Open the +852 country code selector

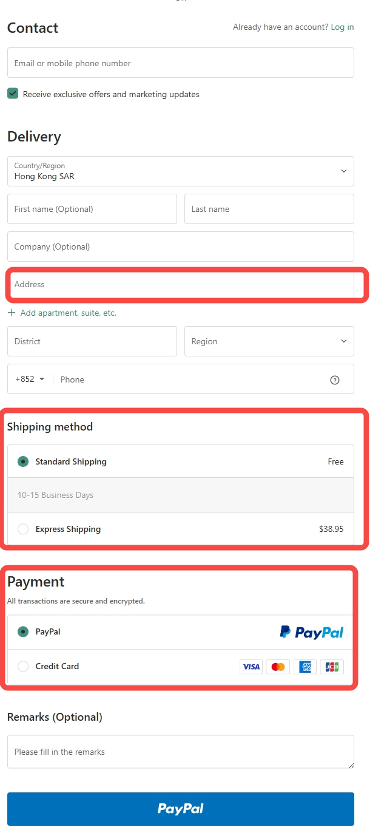point(30,379)
